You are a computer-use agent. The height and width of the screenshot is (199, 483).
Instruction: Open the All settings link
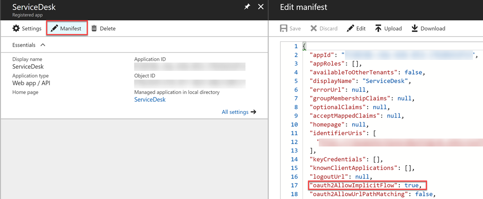click(x=239, y=112)
